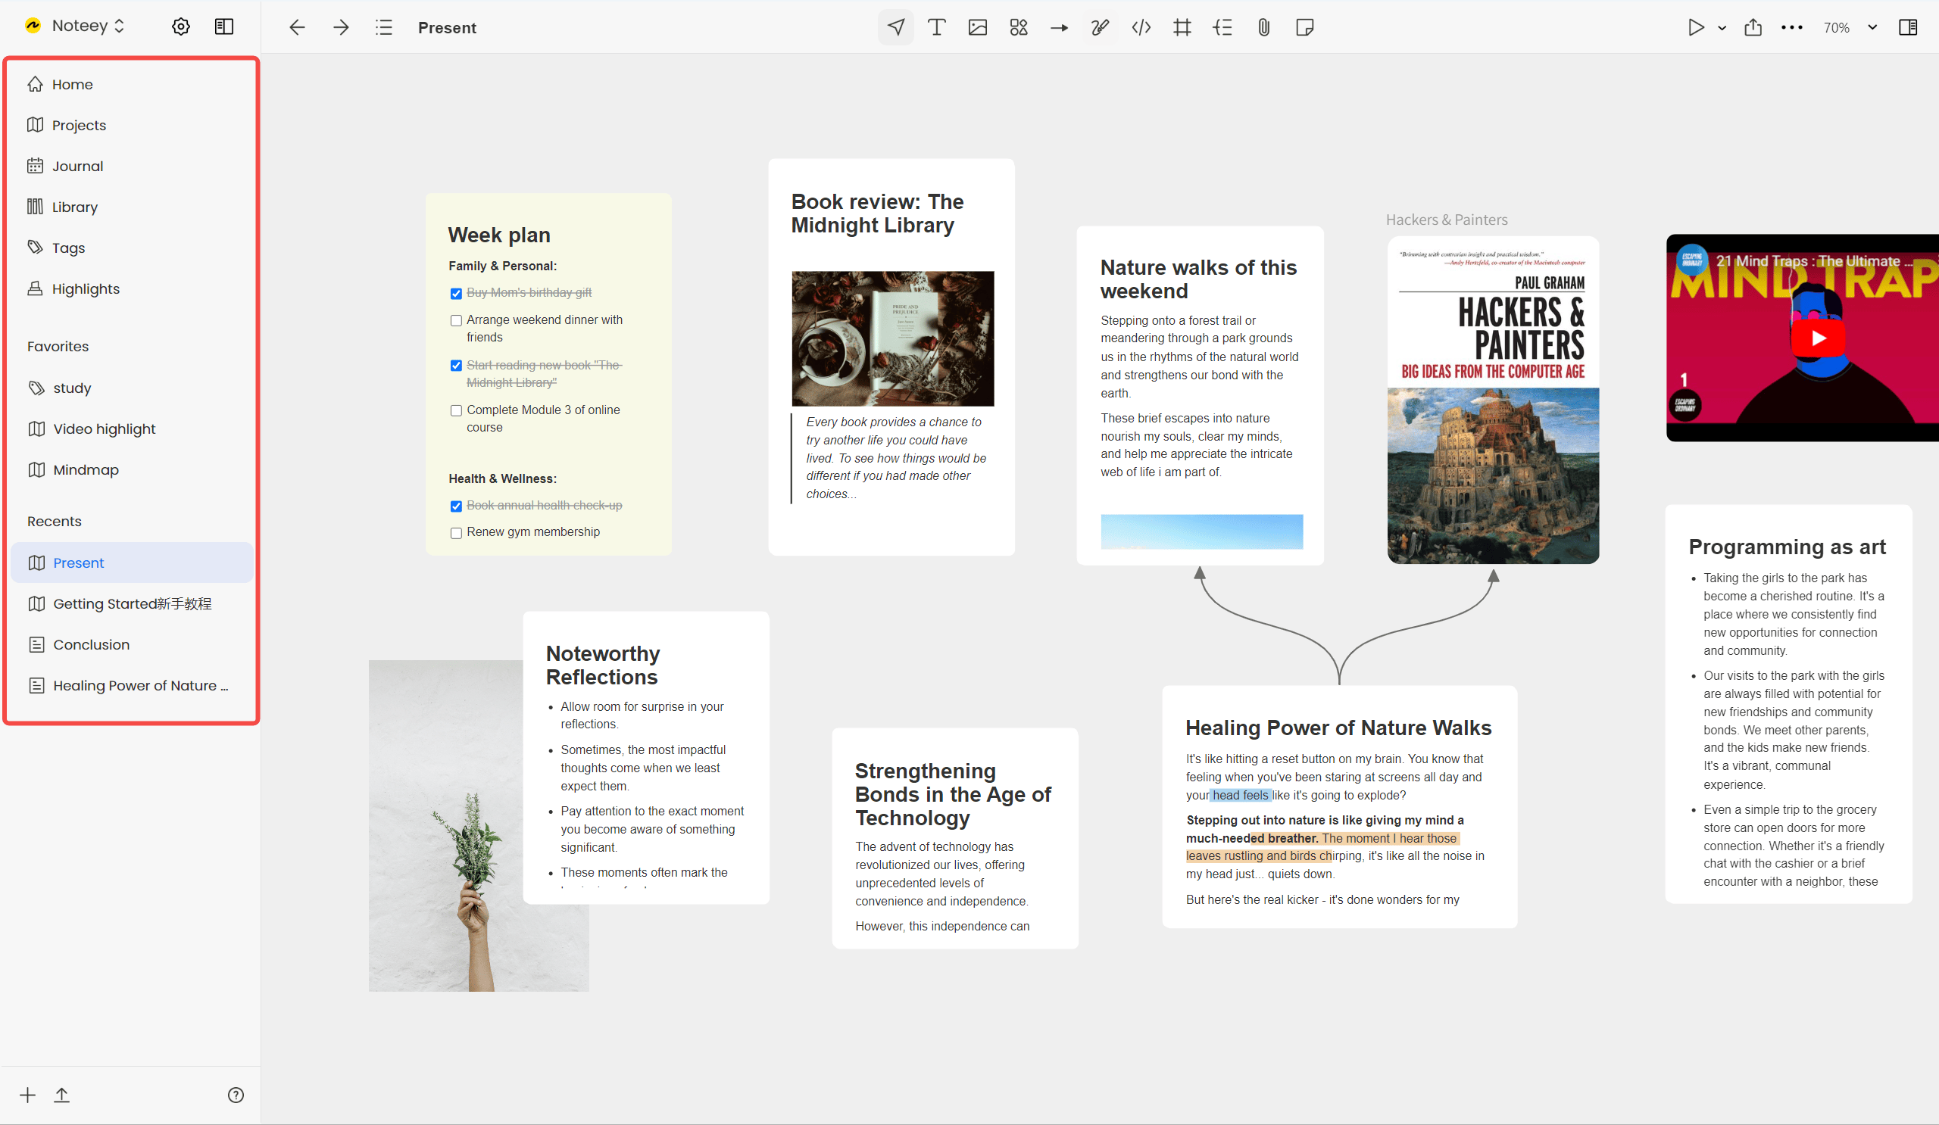Uncheck Book annual health check-up
1939x1125 pixels.
456,506
